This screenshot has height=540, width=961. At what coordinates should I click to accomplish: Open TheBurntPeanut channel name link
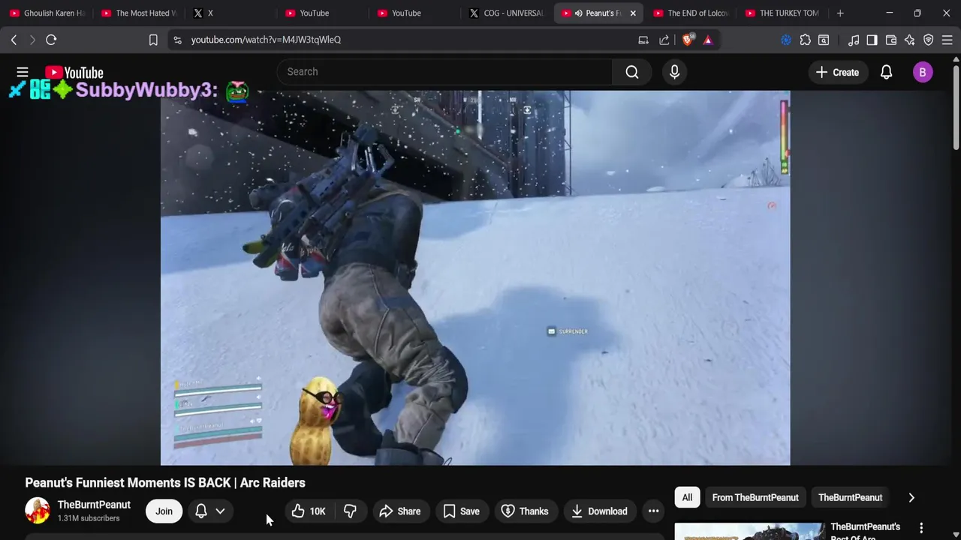(x=94, y=505)
